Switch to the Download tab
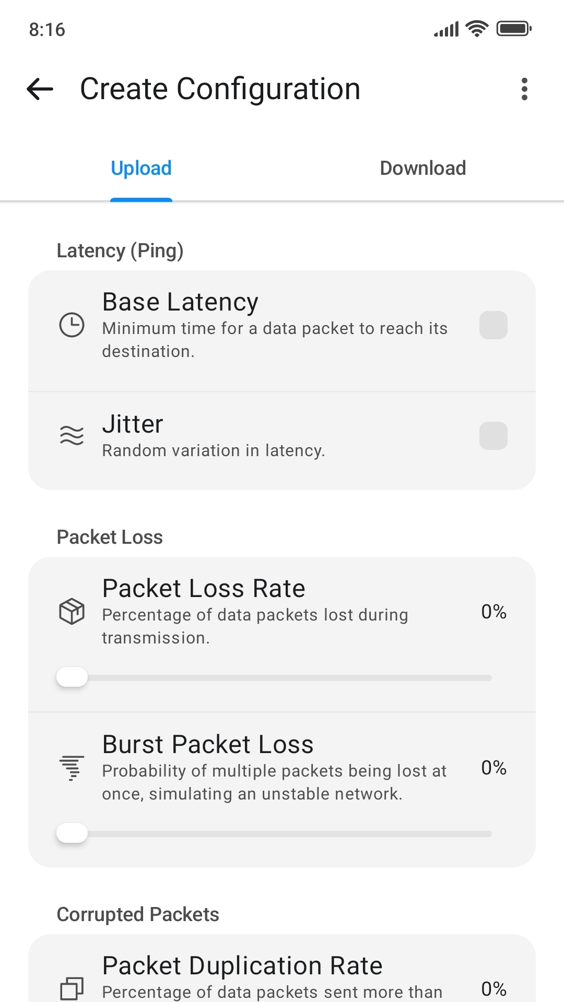 point(422,169)
